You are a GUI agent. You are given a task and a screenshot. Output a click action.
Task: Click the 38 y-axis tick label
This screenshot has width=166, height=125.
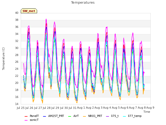tap(17, 20)
